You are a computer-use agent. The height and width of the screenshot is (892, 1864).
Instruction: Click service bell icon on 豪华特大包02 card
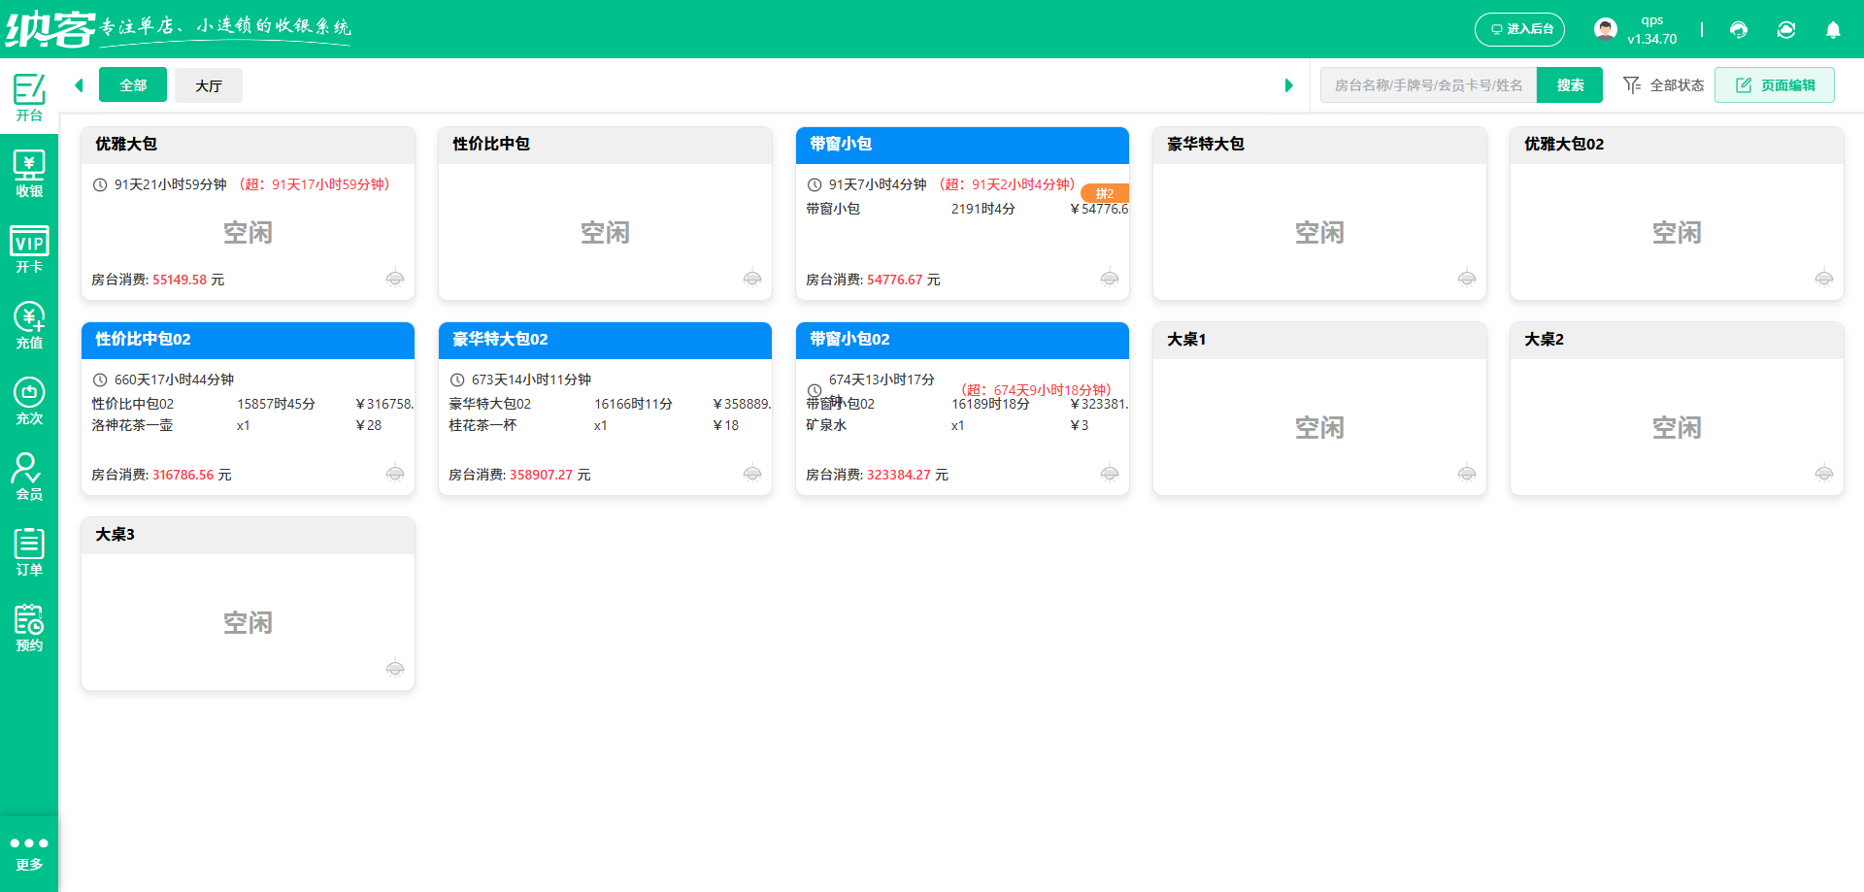tap(752, 474)
